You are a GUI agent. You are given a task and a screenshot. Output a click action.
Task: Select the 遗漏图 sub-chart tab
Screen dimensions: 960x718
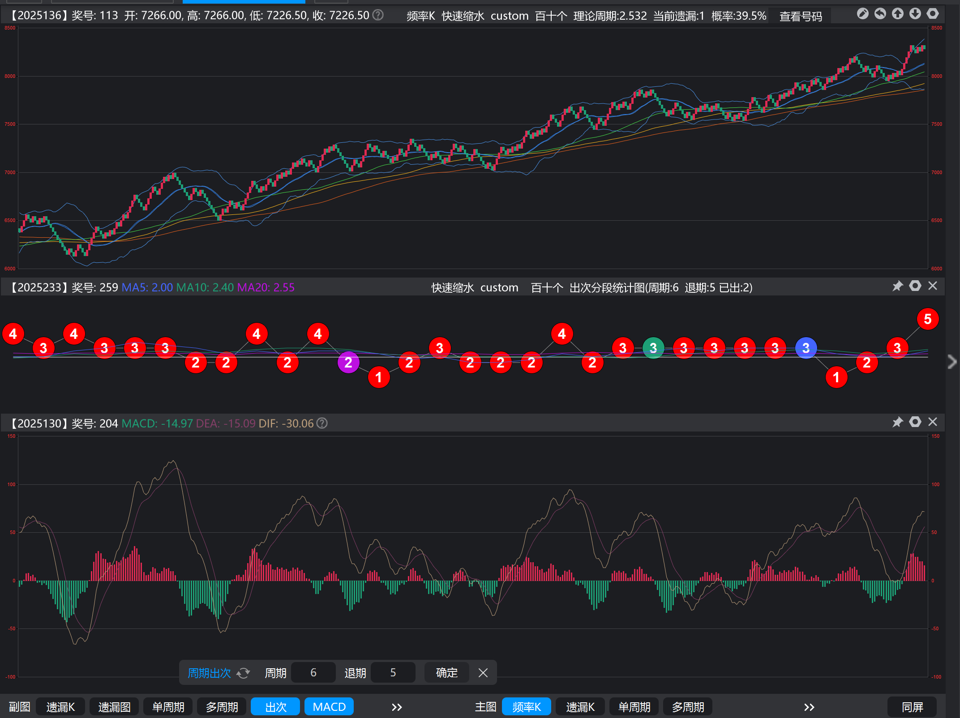point(114,707)
